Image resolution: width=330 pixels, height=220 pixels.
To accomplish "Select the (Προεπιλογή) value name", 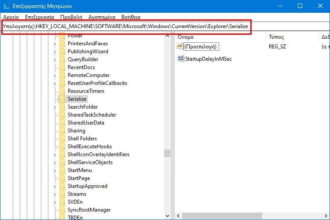I will pos(200,47).
